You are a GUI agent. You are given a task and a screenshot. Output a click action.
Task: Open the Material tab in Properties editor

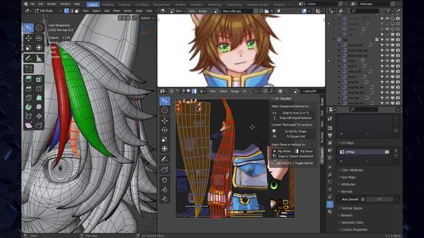pyautogui.click(x=330, y=212)
